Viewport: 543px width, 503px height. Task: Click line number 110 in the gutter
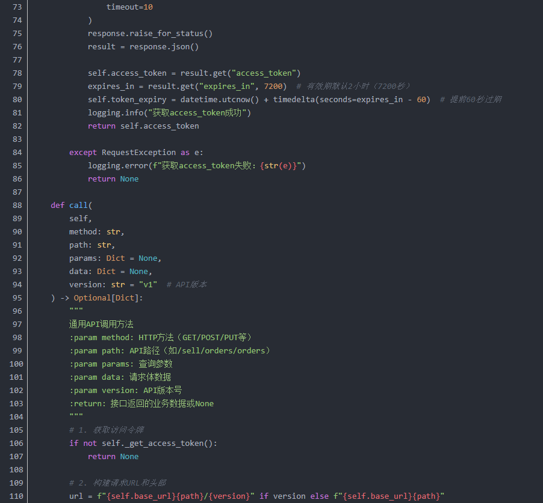[x=17, y=496]
